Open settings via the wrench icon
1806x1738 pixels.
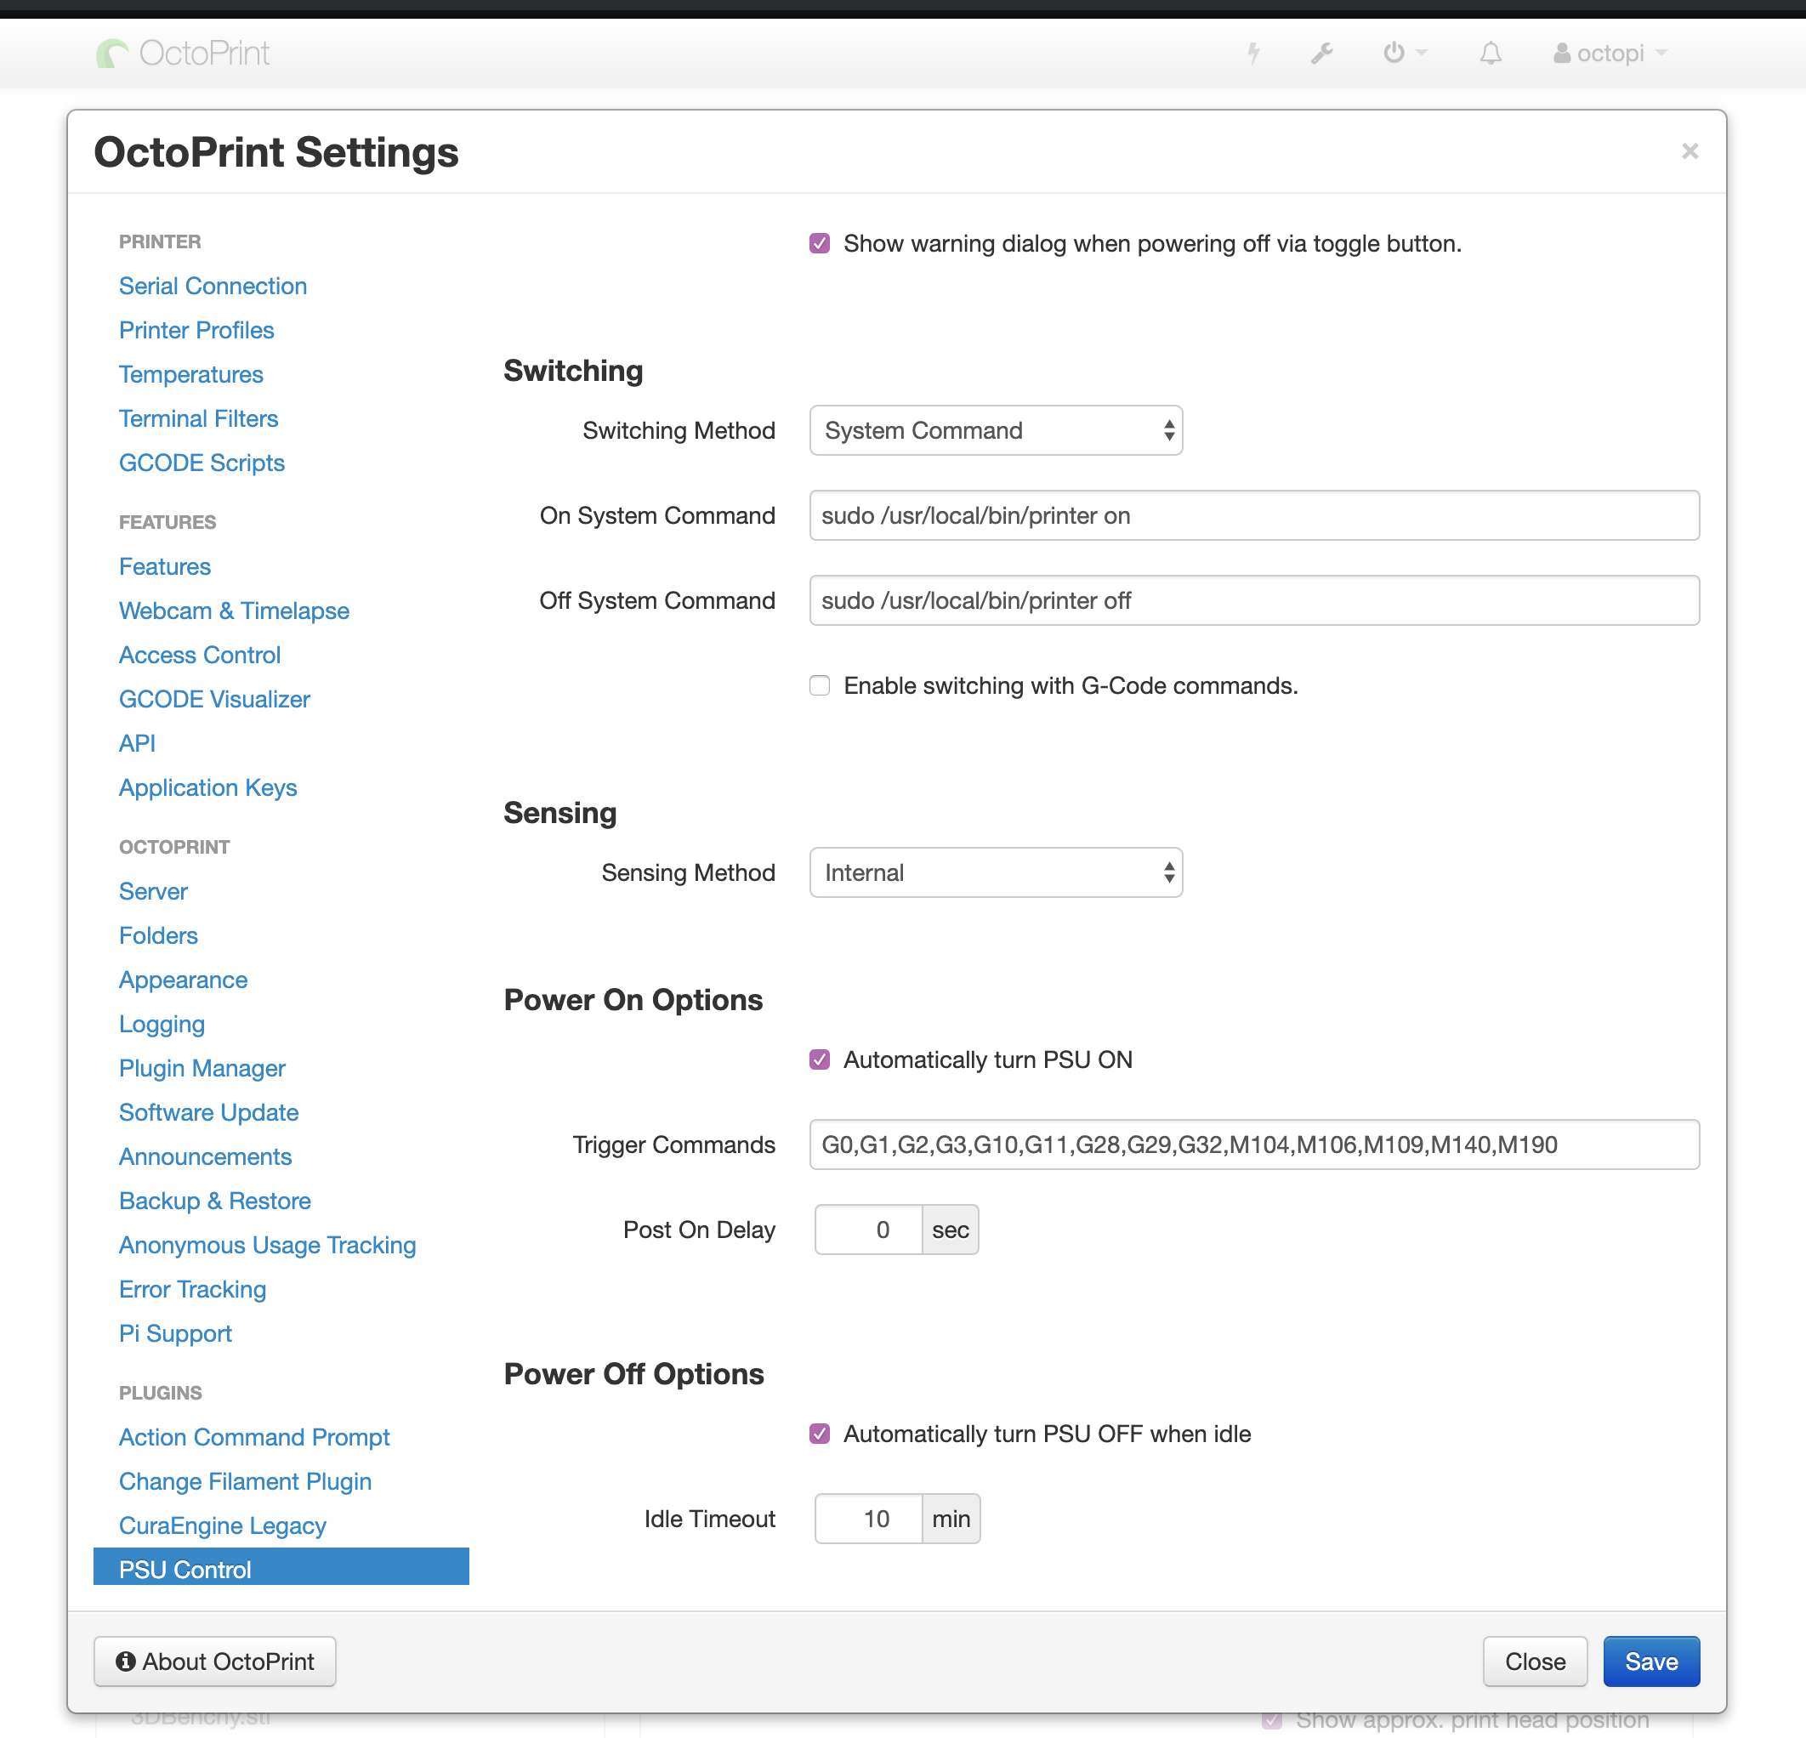coord(1322,54)
